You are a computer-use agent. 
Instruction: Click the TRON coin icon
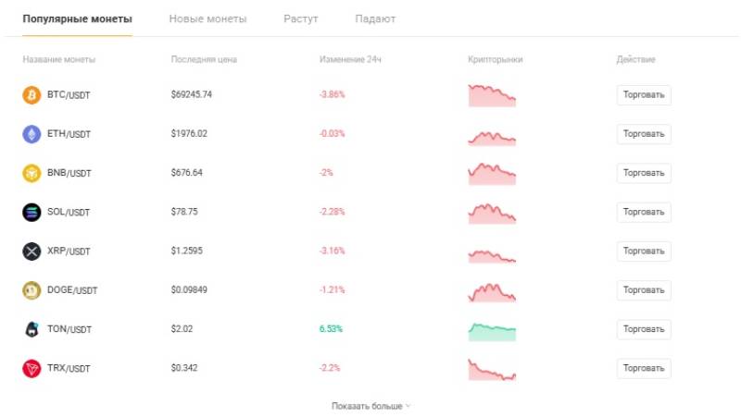(x=31, y=368)
